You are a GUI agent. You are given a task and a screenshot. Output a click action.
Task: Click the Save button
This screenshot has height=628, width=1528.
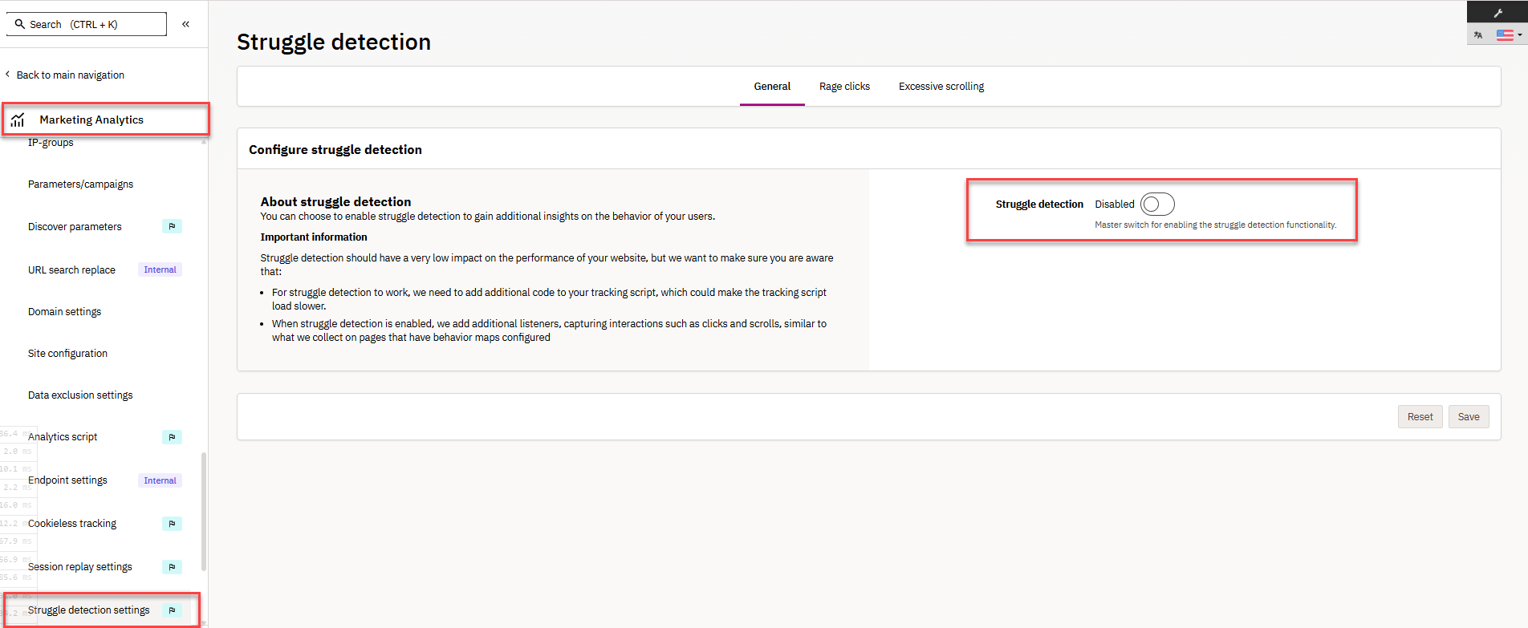(1469, 417)
